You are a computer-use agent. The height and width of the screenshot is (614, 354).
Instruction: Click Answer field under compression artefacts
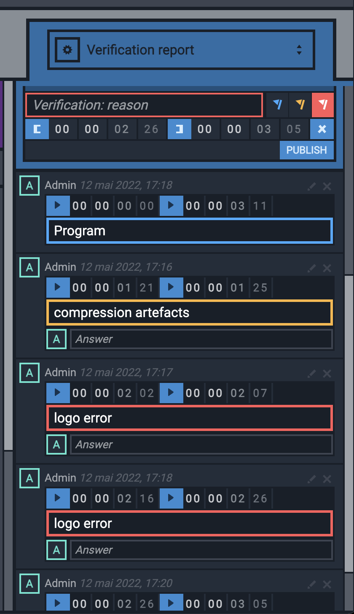click(201, 339)
